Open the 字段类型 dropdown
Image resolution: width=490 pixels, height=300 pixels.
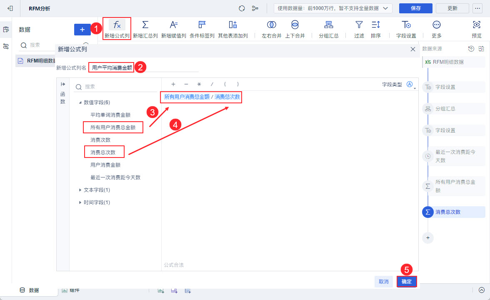pos(411,84)
